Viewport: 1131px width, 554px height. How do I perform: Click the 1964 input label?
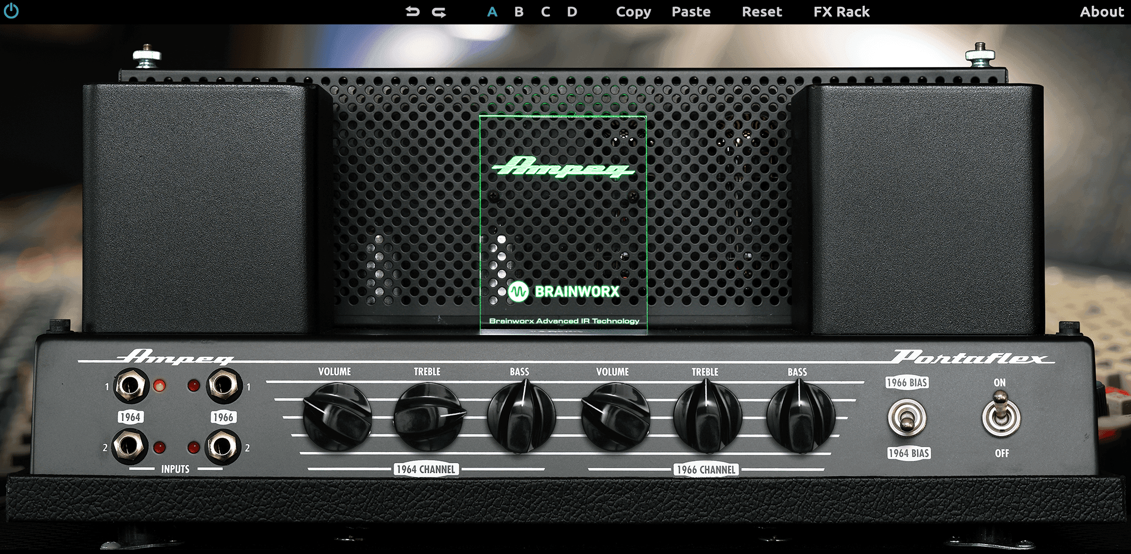pyautogui.click(x=130, y=417)
